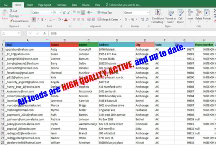Open the font size dropdown

click(x=60, y=13)
